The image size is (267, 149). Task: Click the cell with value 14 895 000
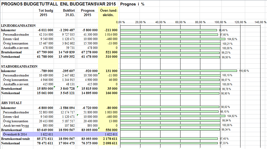click(90, 93)
